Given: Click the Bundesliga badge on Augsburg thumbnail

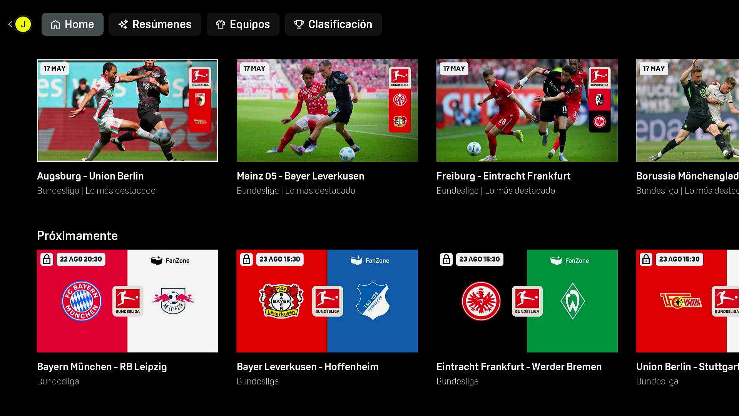Looking at the screenshot, I should (200, 78).
